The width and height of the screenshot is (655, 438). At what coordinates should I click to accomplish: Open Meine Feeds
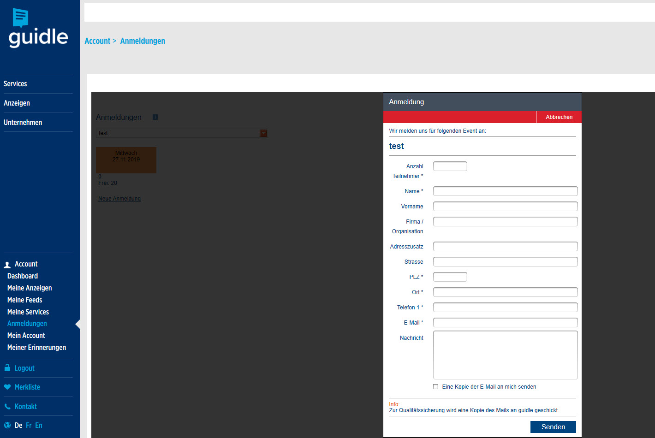pyautogui.click(x=24, y=300)
